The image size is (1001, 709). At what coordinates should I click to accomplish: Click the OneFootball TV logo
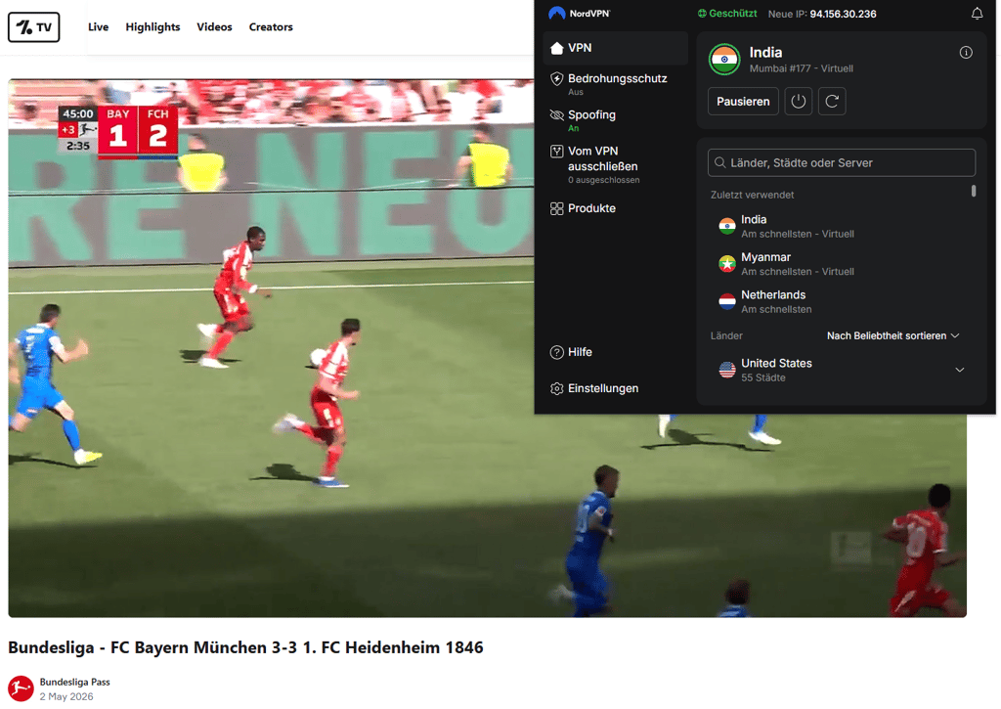point(34,26)
